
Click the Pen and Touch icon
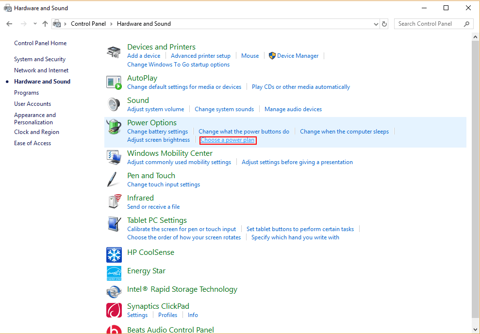point(112,180)
